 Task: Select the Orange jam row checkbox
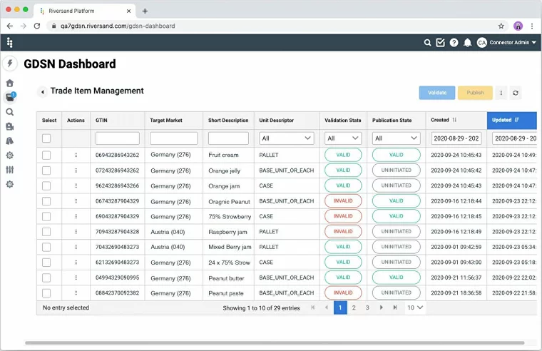46,185
